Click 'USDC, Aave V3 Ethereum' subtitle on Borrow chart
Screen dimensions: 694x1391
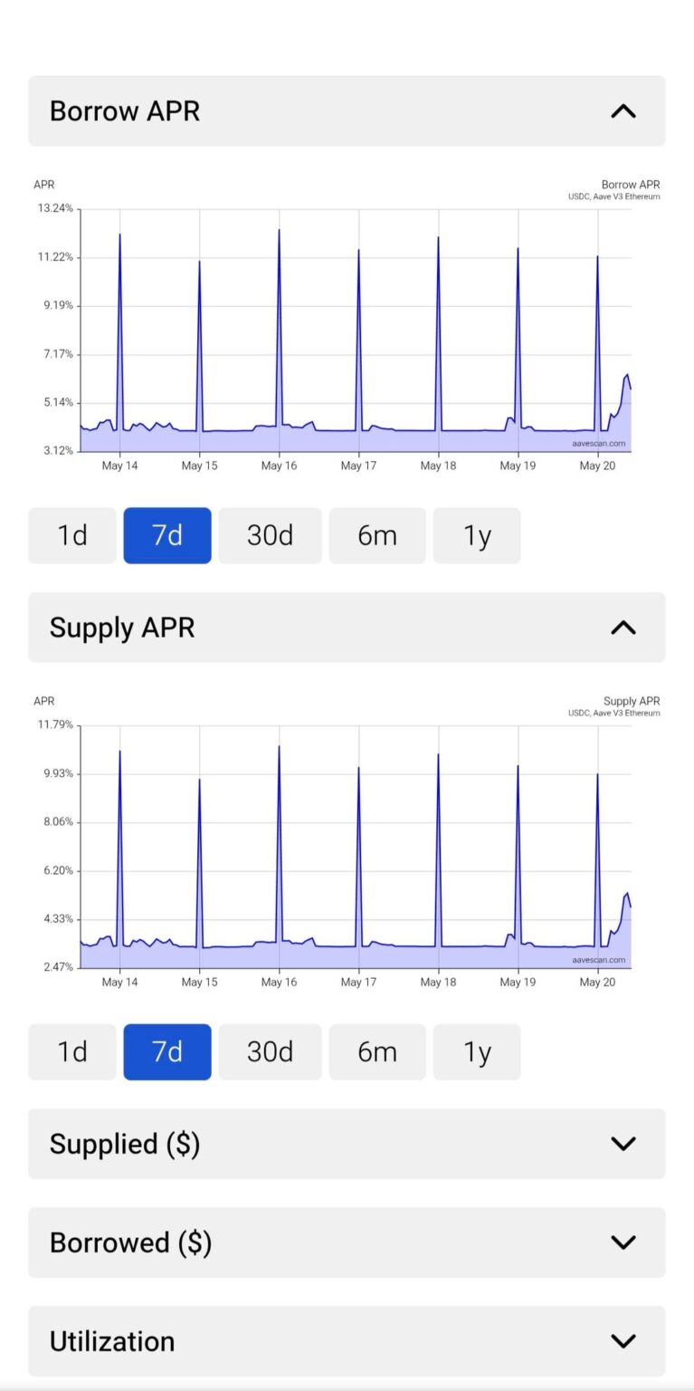click(x=613, y=197)
